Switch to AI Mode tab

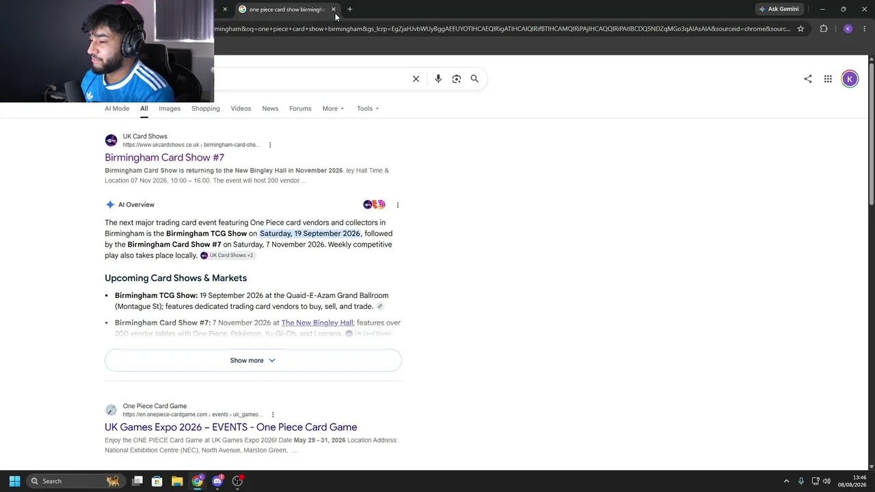(117, 109)
